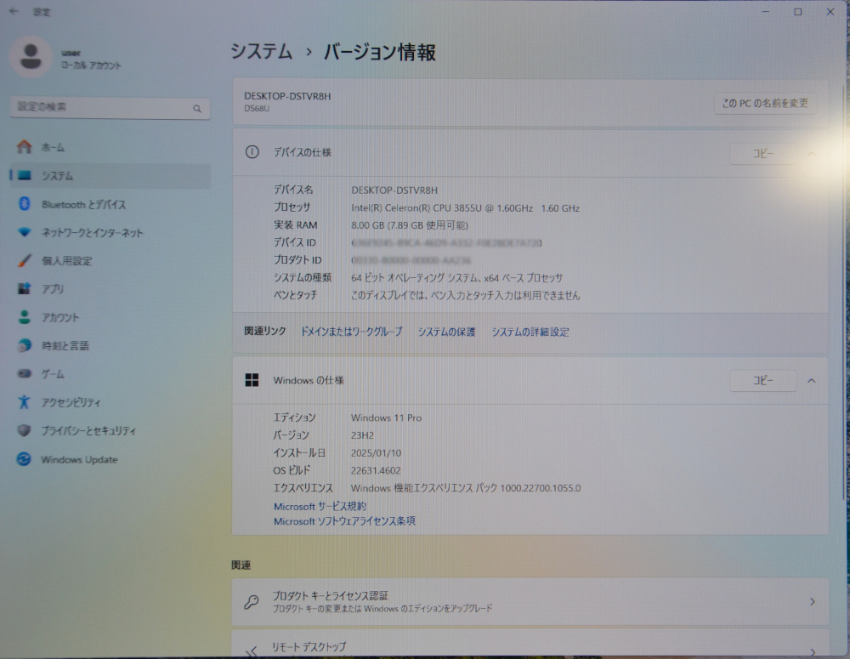Click システム breadcrumb in page title

pos(261,52)
